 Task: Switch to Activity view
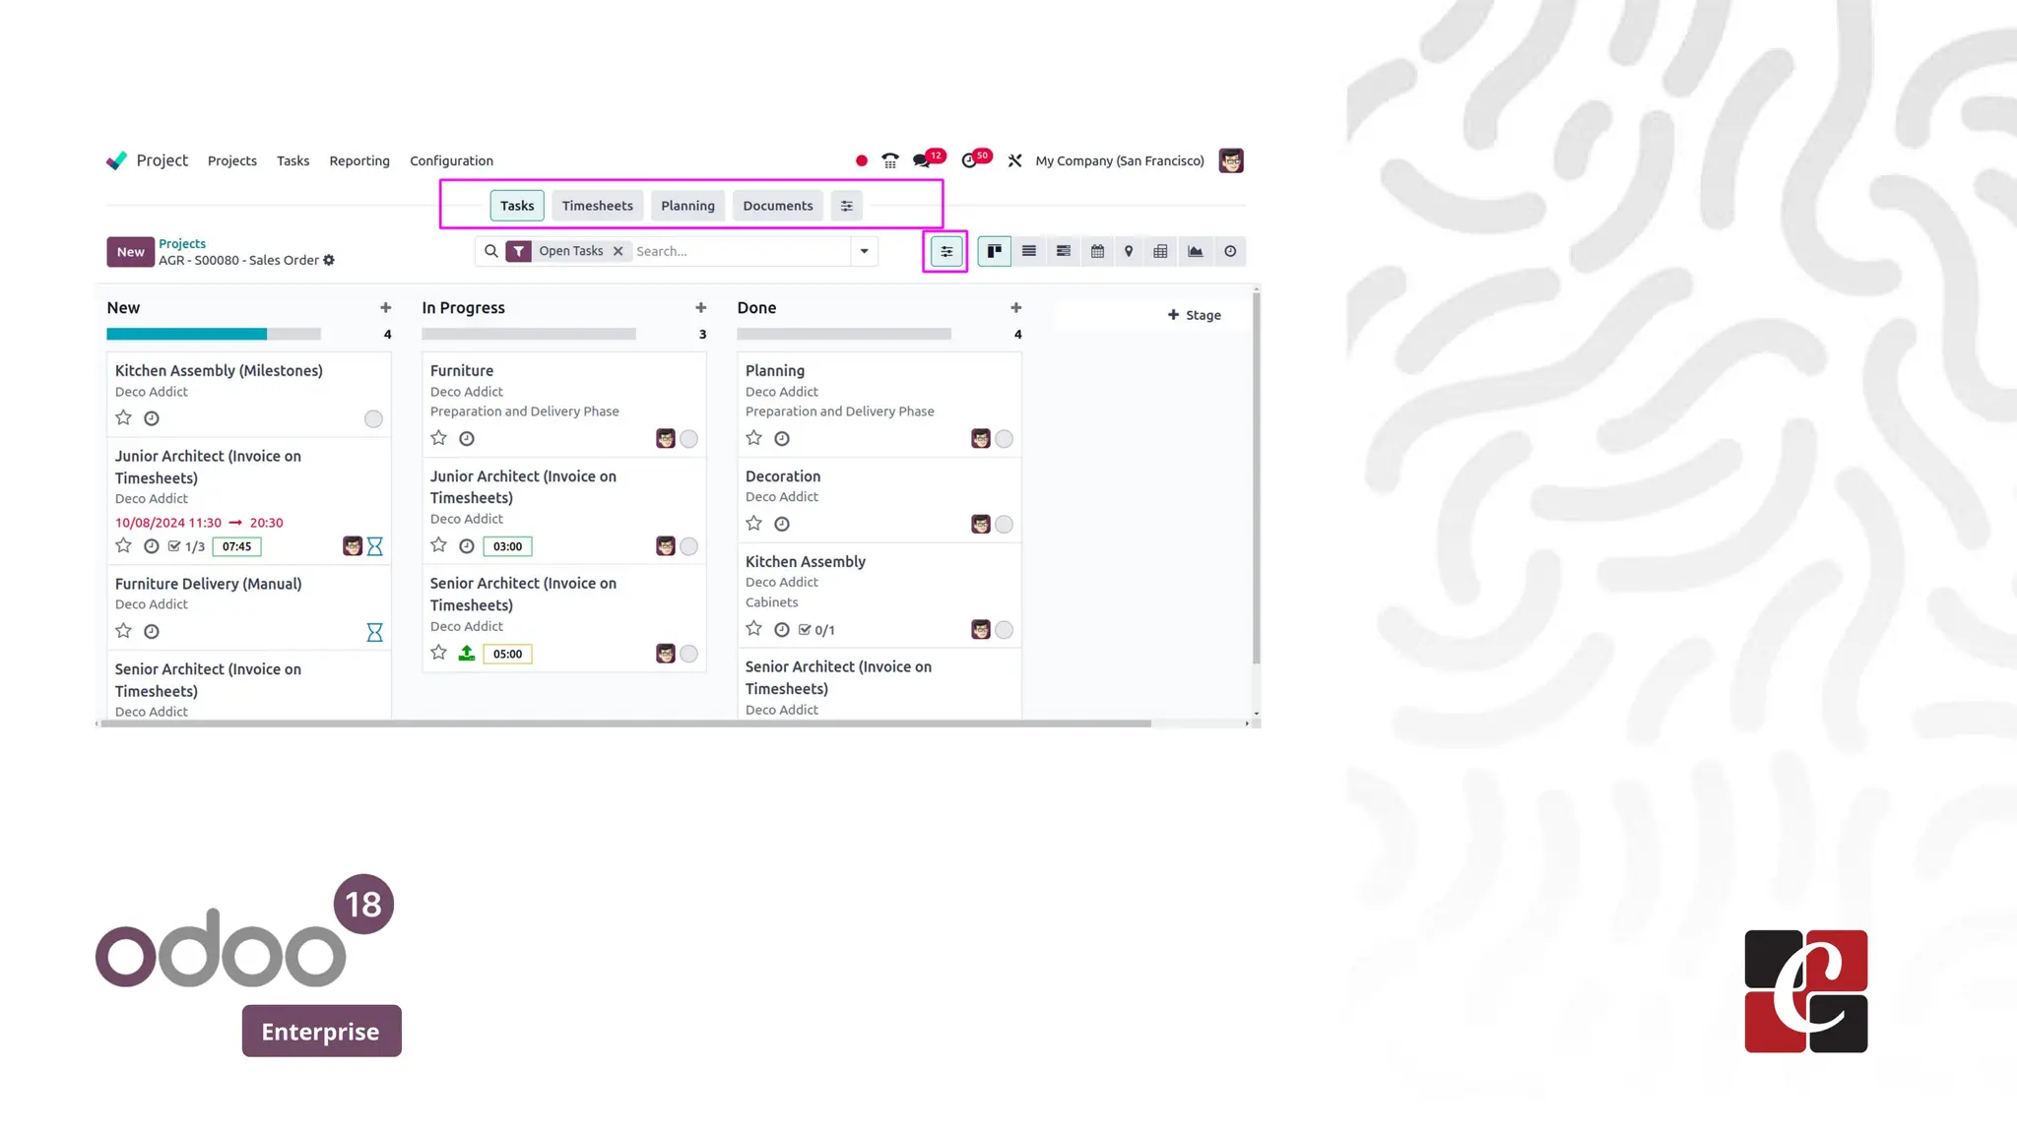pyautogui.click(x=1230, y=251)
